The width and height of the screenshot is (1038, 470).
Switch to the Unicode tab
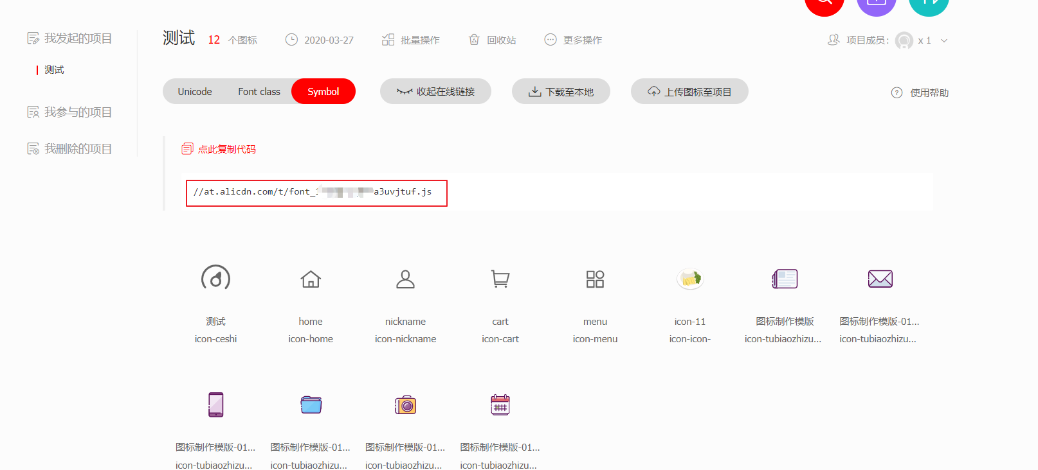195,91
